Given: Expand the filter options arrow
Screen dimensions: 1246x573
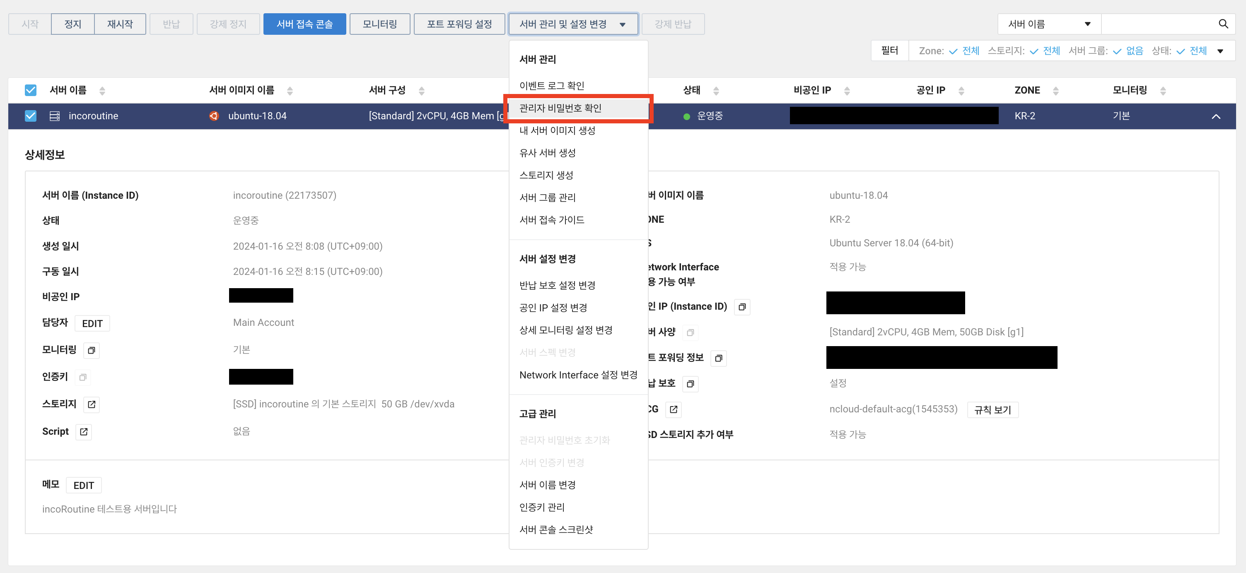Looking at the screenshot, I should (1220, 51).
